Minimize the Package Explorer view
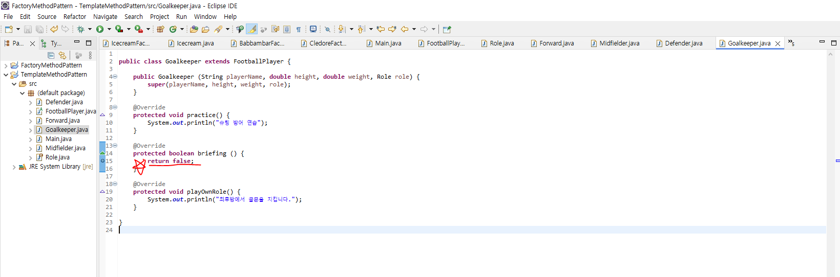840x277 pixels. tap(77, 42)
